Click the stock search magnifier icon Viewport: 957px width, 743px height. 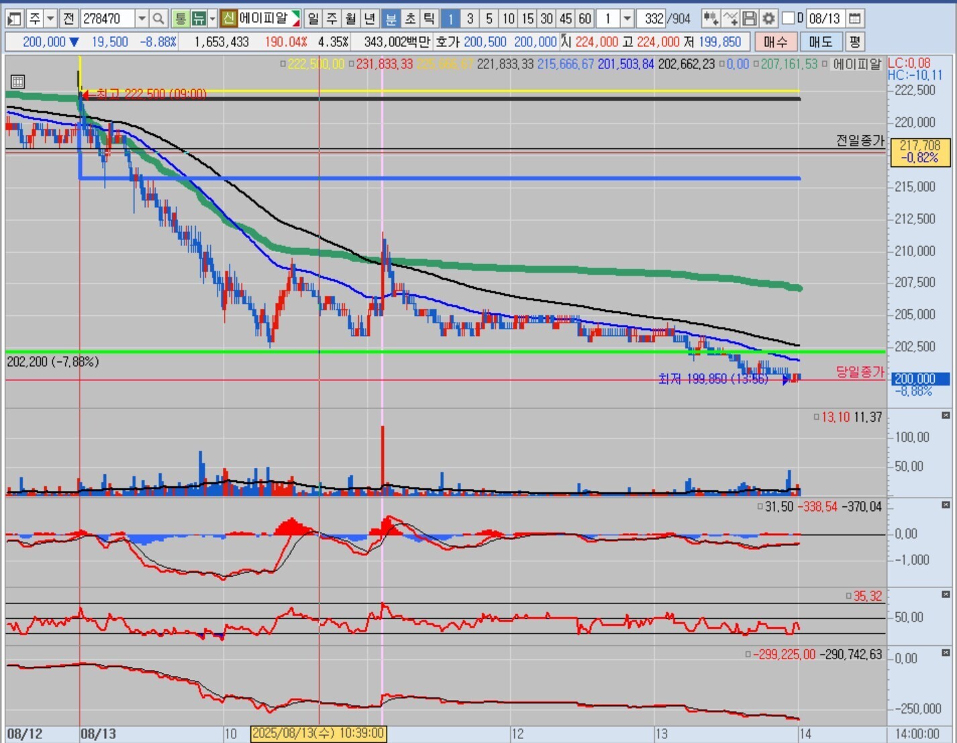(x=158, y=19)
